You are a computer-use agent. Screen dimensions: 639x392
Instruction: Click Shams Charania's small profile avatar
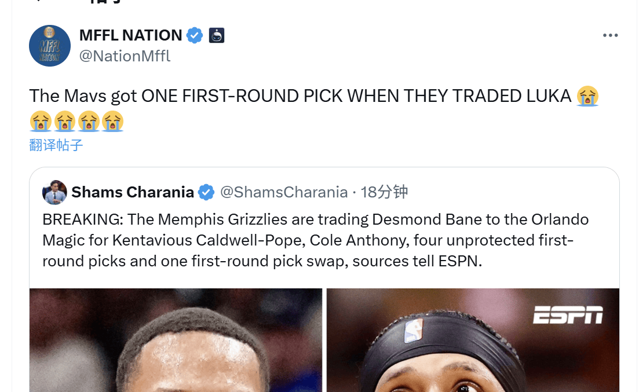[x=54, y=192]
